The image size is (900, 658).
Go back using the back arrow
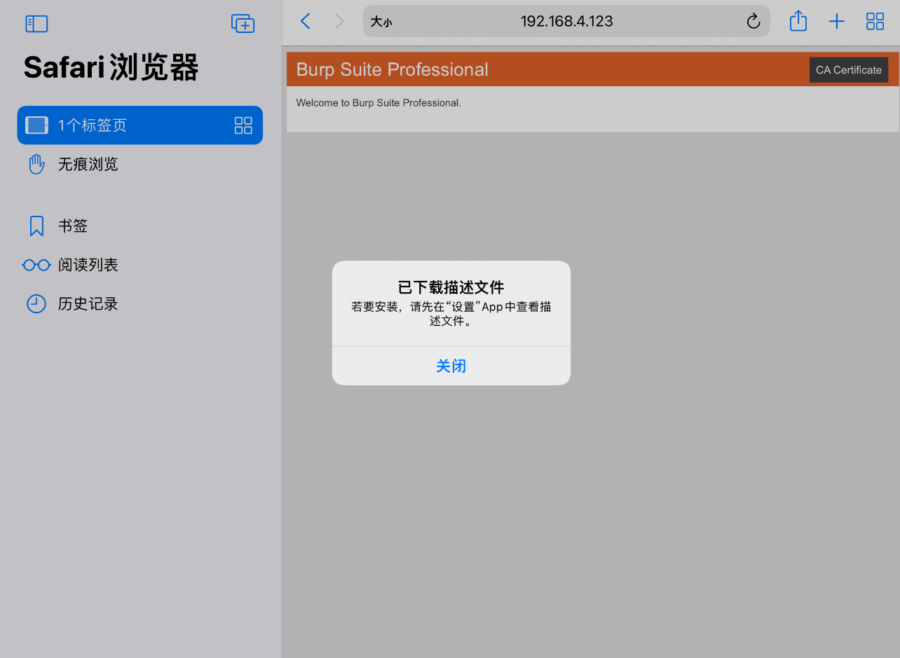305,21
